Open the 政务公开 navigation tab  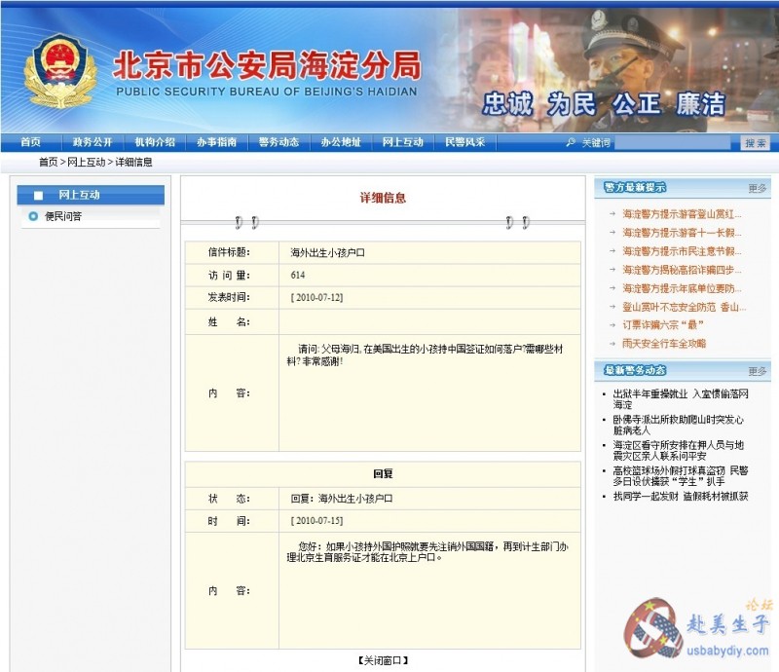click(x=93, y=142)
